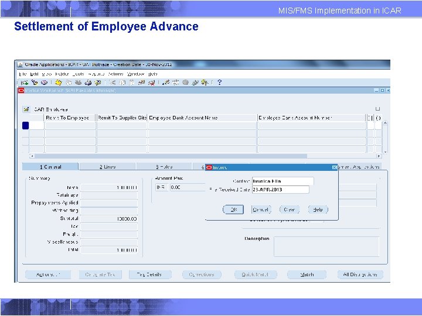Click the Translations globe toolbar icon
This screenshot has height=316, width=422.
tap(185, 83)
